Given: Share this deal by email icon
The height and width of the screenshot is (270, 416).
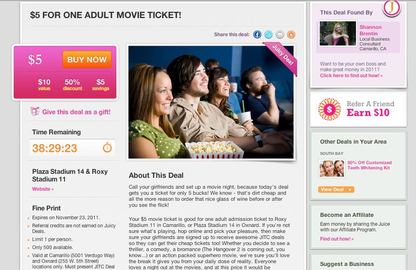Looking at the screenshot, I should click(x=280, y=35).
